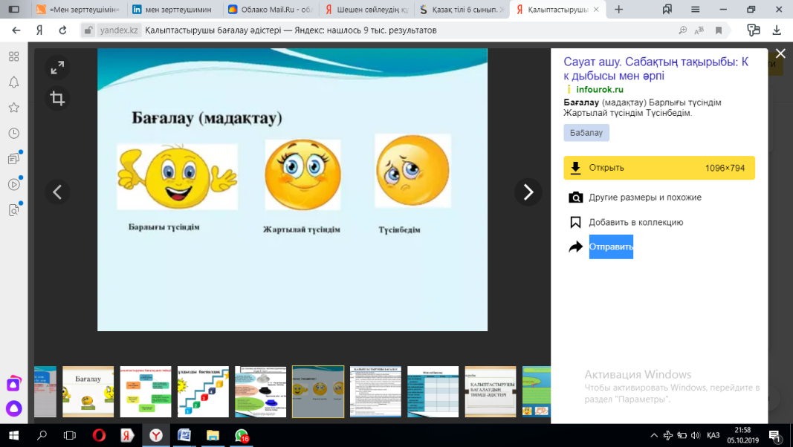The height and width of the screenshot is (447, 793).
Task: Select the staircase thumbnail in the strip
Action: [x=203, y=391]
